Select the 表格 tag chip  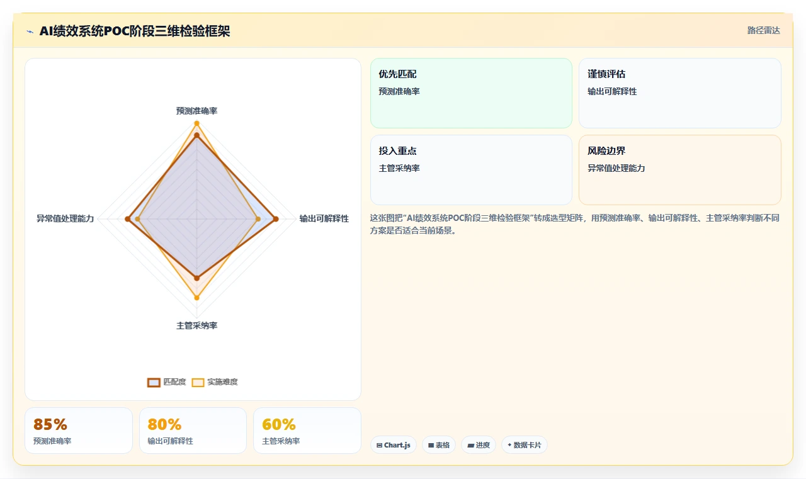click(x=439, y=445)
